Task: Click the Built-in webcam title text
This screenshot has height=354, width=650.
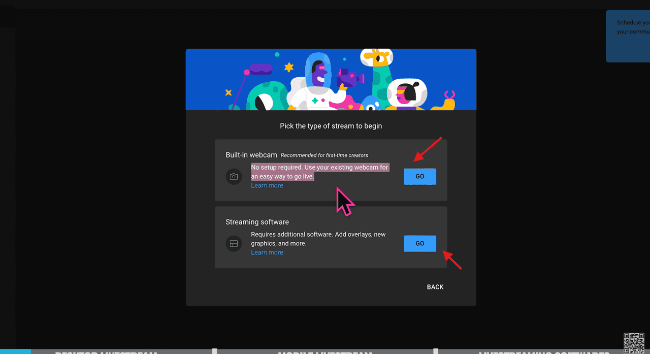Action: tap(251, 155)
